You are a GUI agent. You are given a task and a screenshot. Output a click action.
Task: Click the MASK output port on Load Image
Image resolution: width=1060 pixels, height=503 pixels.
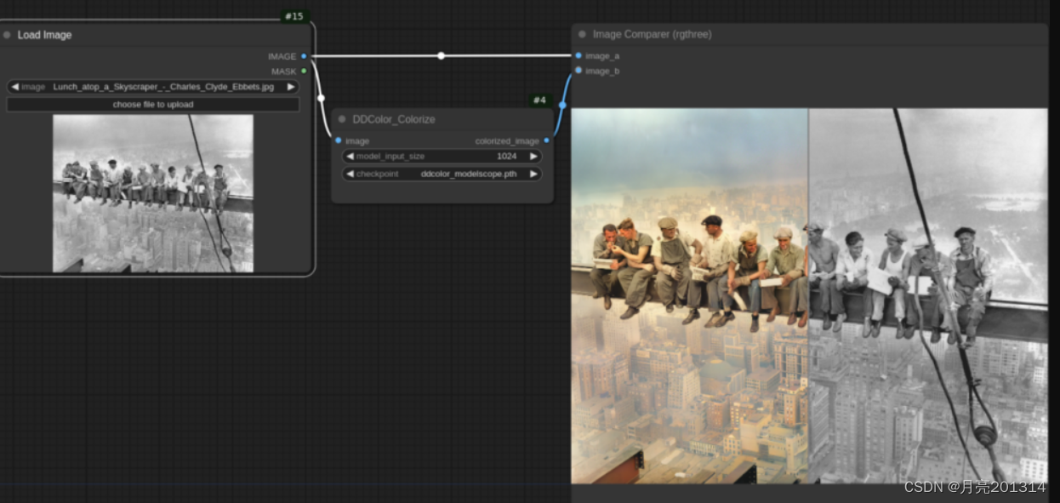(304, 71)
